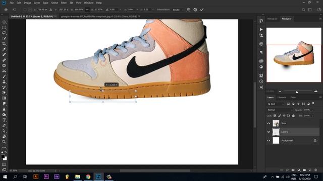Select the Horizontal Type tool
Viewport: 323px width, 181px height.
click(x=4, y=120)
